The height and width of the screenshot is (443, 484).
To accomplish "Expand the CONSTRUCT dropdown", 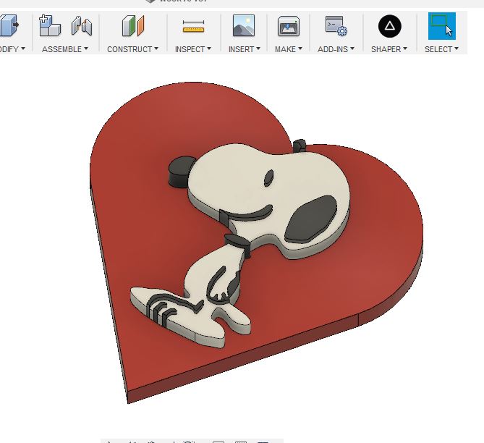I will (x=132, y=49).
